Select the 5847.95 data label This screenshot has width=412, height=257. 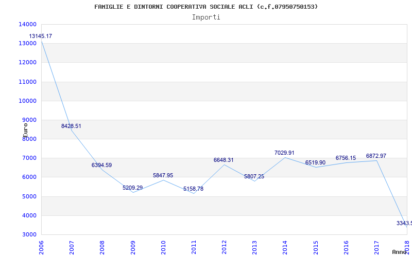[163, 175]
